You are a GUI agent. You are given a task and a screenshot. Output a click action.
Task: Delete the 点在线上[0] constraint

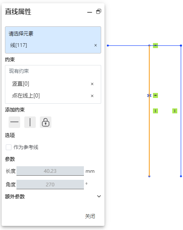(92, 96)
